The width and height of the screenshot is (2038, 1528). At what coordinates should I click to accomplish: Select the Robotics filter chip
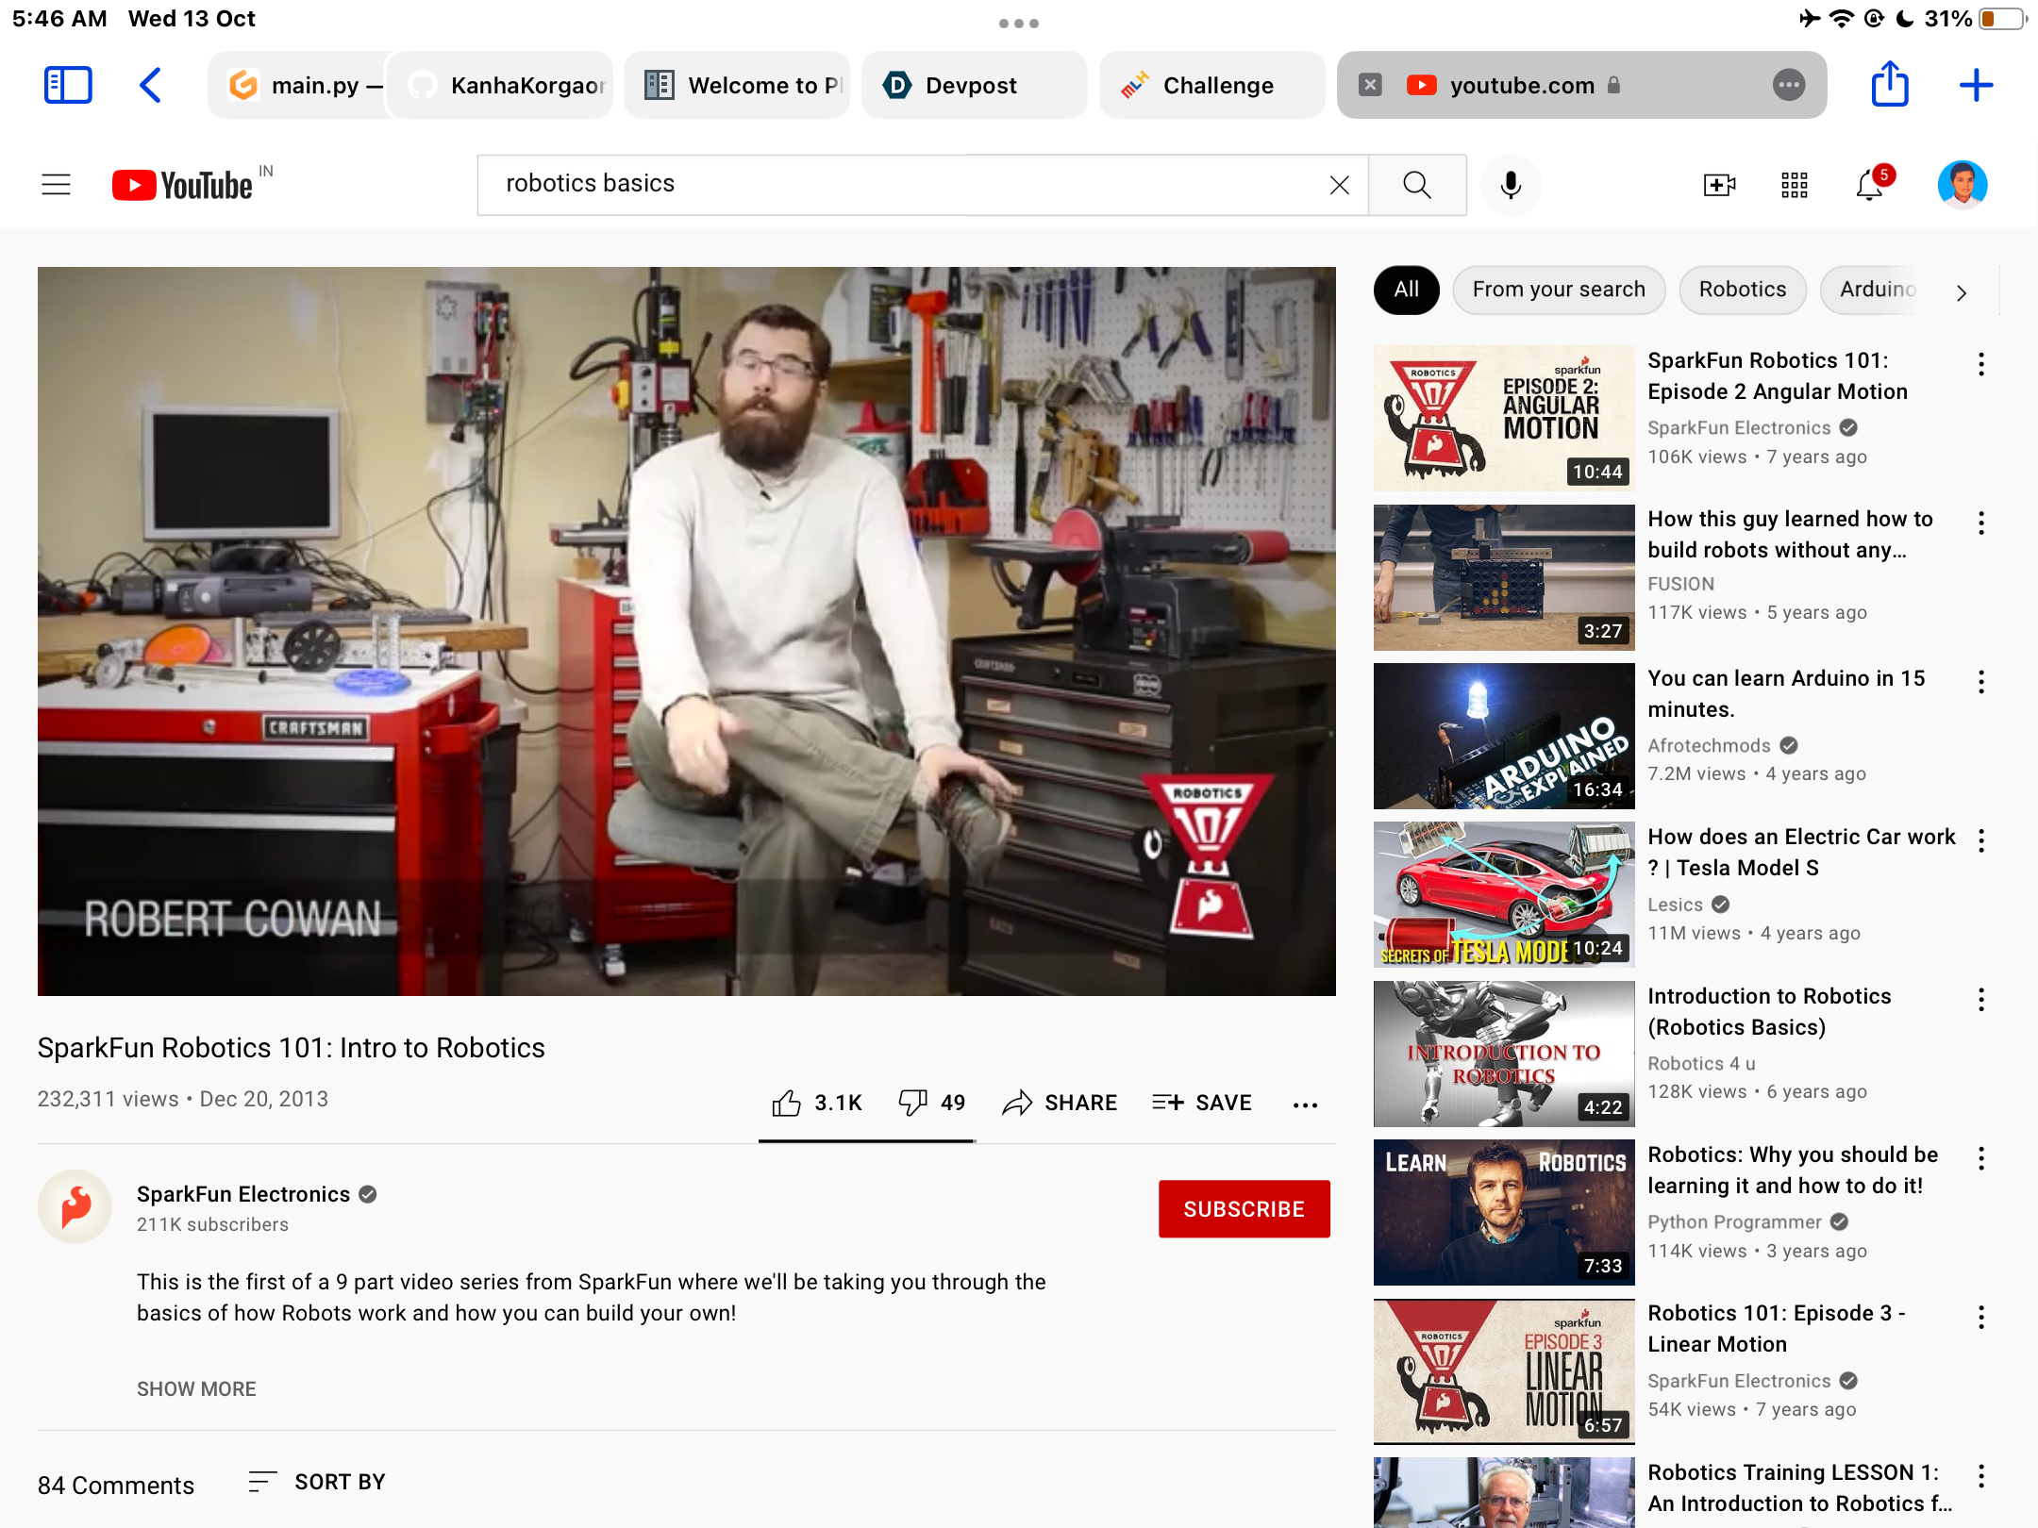1742,290
